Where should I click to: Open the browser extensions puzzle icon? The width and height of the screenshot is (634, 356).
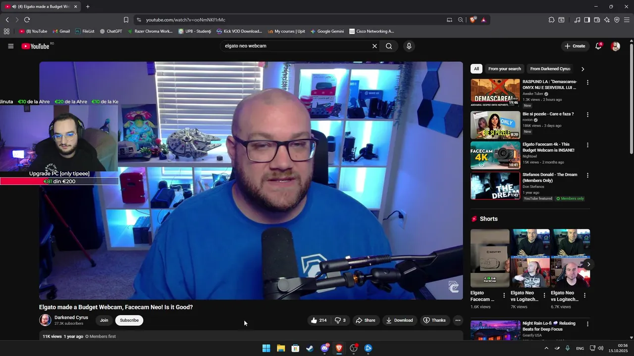[x=551, y=20]
